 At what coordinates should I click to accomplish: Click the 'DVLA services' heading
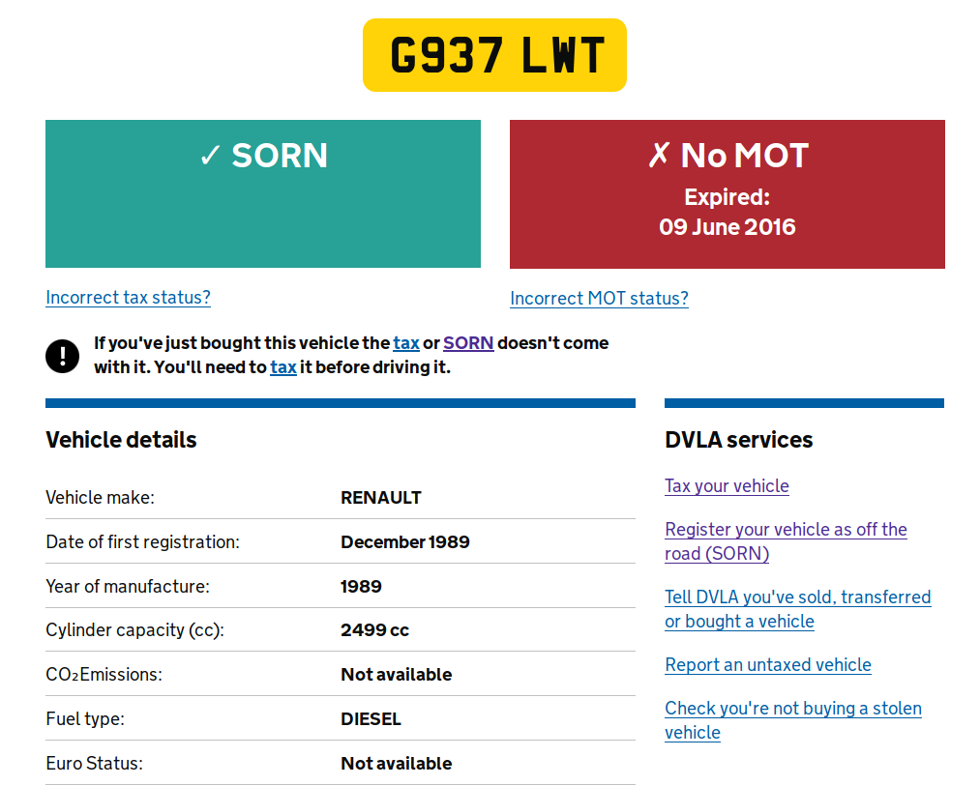tap(739, 440)
